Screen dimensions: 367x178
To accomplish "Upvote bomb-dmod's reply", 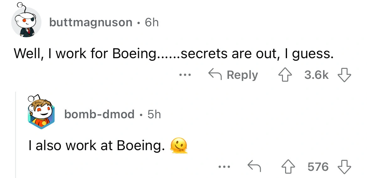I will point(286,167).
